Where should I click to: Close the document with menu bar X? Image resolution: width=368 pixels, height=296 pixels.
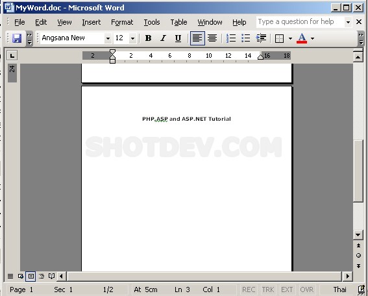click(x=359, y=22)
